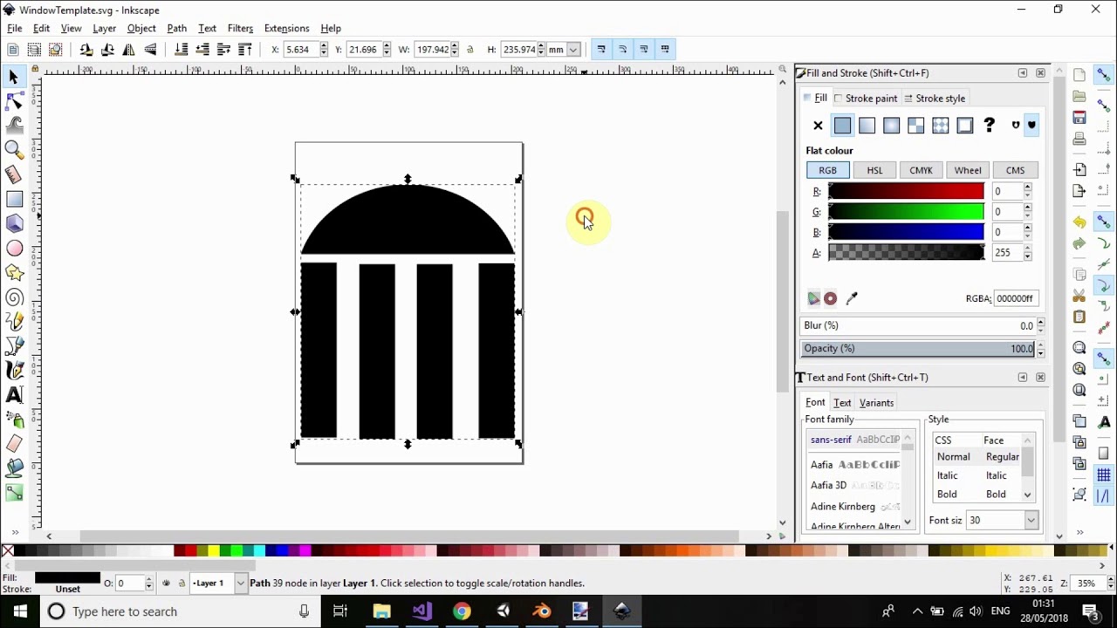Expand the Font size dropdown
Screen dimensions: 1117x628
[x=1031, y=521]
